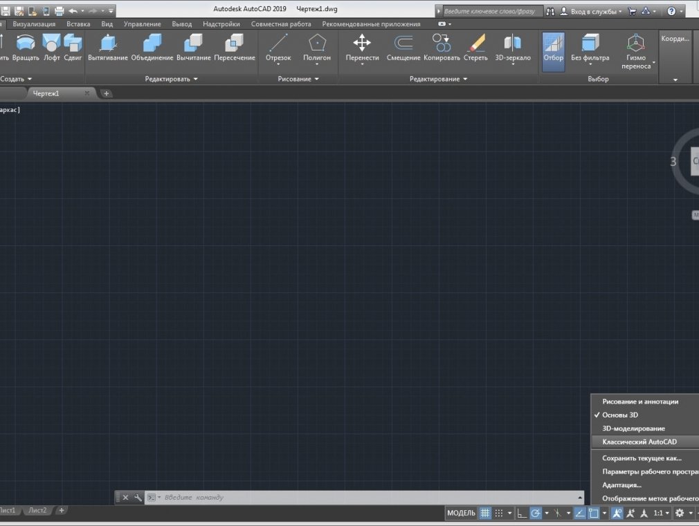Expand the Рисование panel dropdown
699x526 pixels.
(298, 79)
